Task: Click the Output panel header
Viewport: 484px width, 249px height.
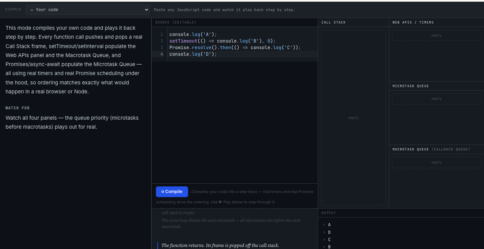Action: coord(329,213)
